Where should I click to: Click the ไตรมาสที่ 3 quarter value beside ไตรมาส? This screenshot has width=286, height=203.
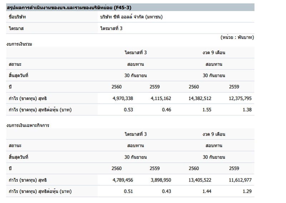click(x=112, y=28)
